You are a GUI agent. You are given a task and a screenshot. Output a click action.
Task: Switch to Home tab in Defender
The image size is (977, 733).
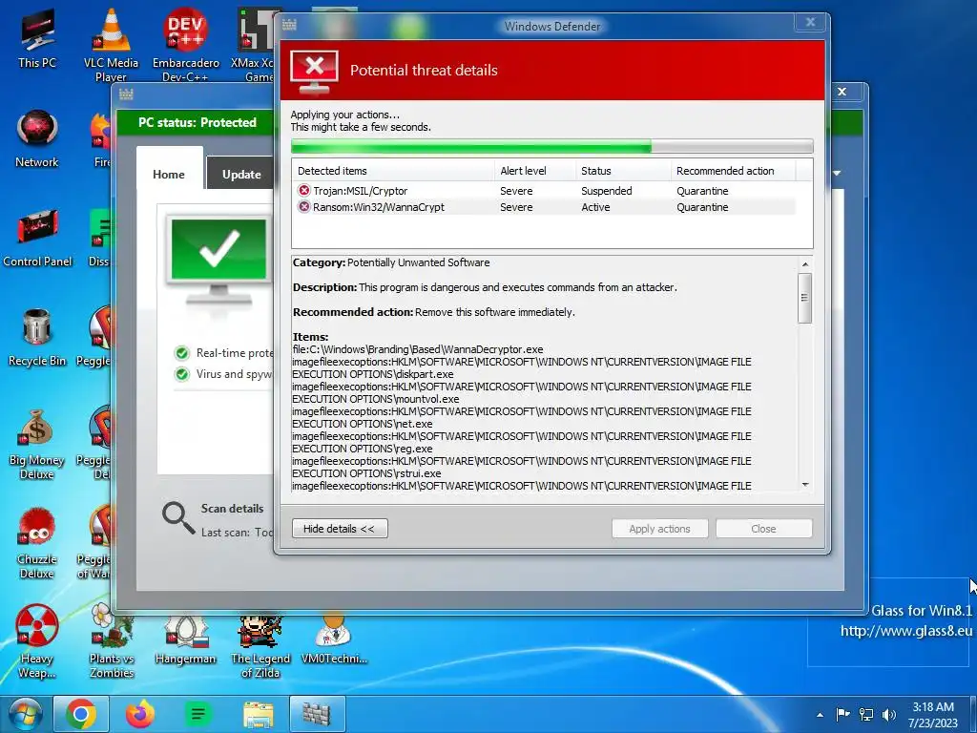coord(169,175)
